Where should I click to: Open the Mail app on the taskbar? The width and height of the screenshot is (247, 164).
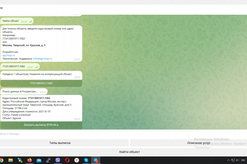pos(39,160)
